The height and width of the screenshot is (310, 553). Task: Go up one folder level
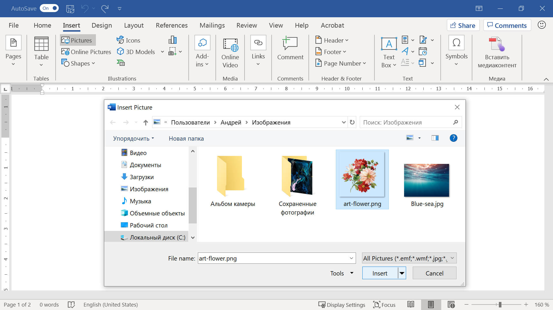(x=145, y=123)
